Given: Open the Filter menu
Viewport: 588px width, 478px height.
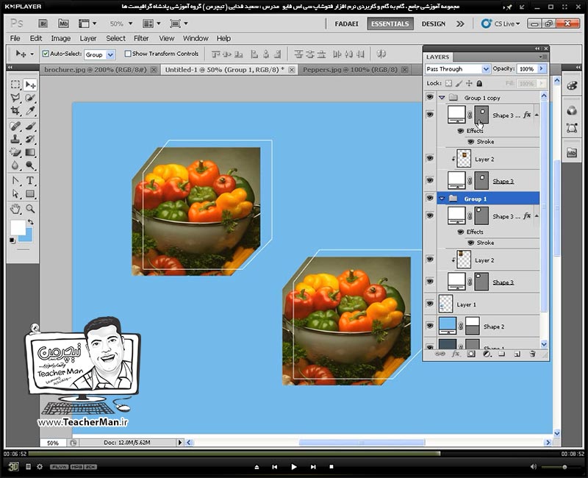Looking at the screenshot, I should click(141, 38).
